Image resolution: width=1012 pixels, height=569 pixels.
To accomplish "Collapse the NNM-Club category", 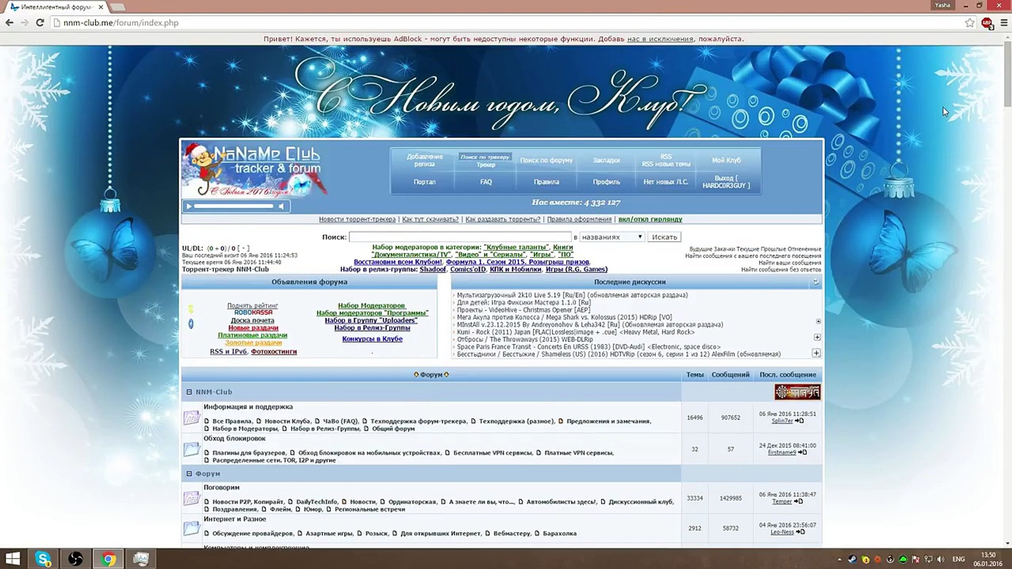I will click(x=189, y=392).
